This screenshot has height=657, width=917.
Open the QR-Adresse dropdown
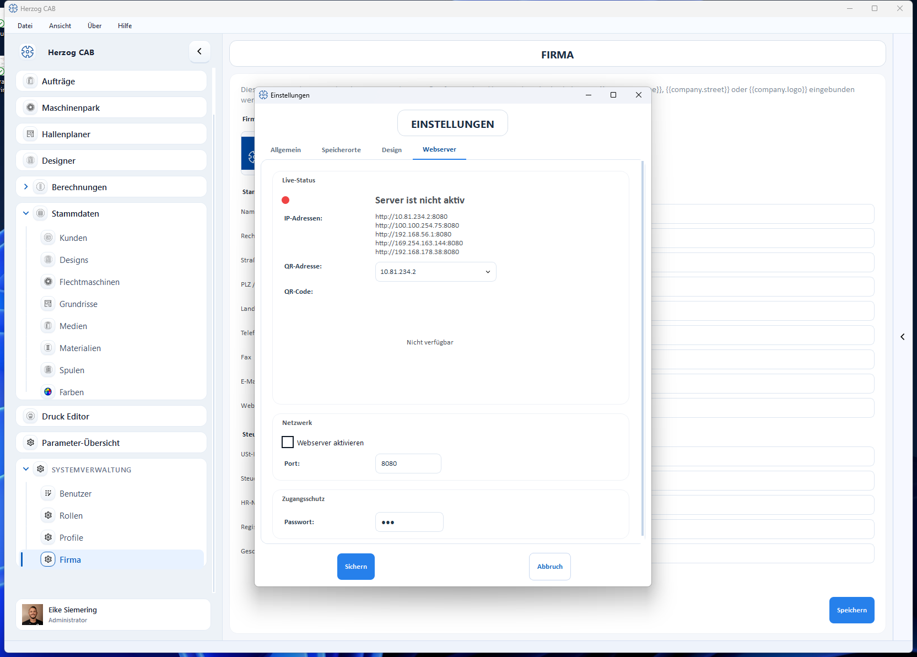435,272
